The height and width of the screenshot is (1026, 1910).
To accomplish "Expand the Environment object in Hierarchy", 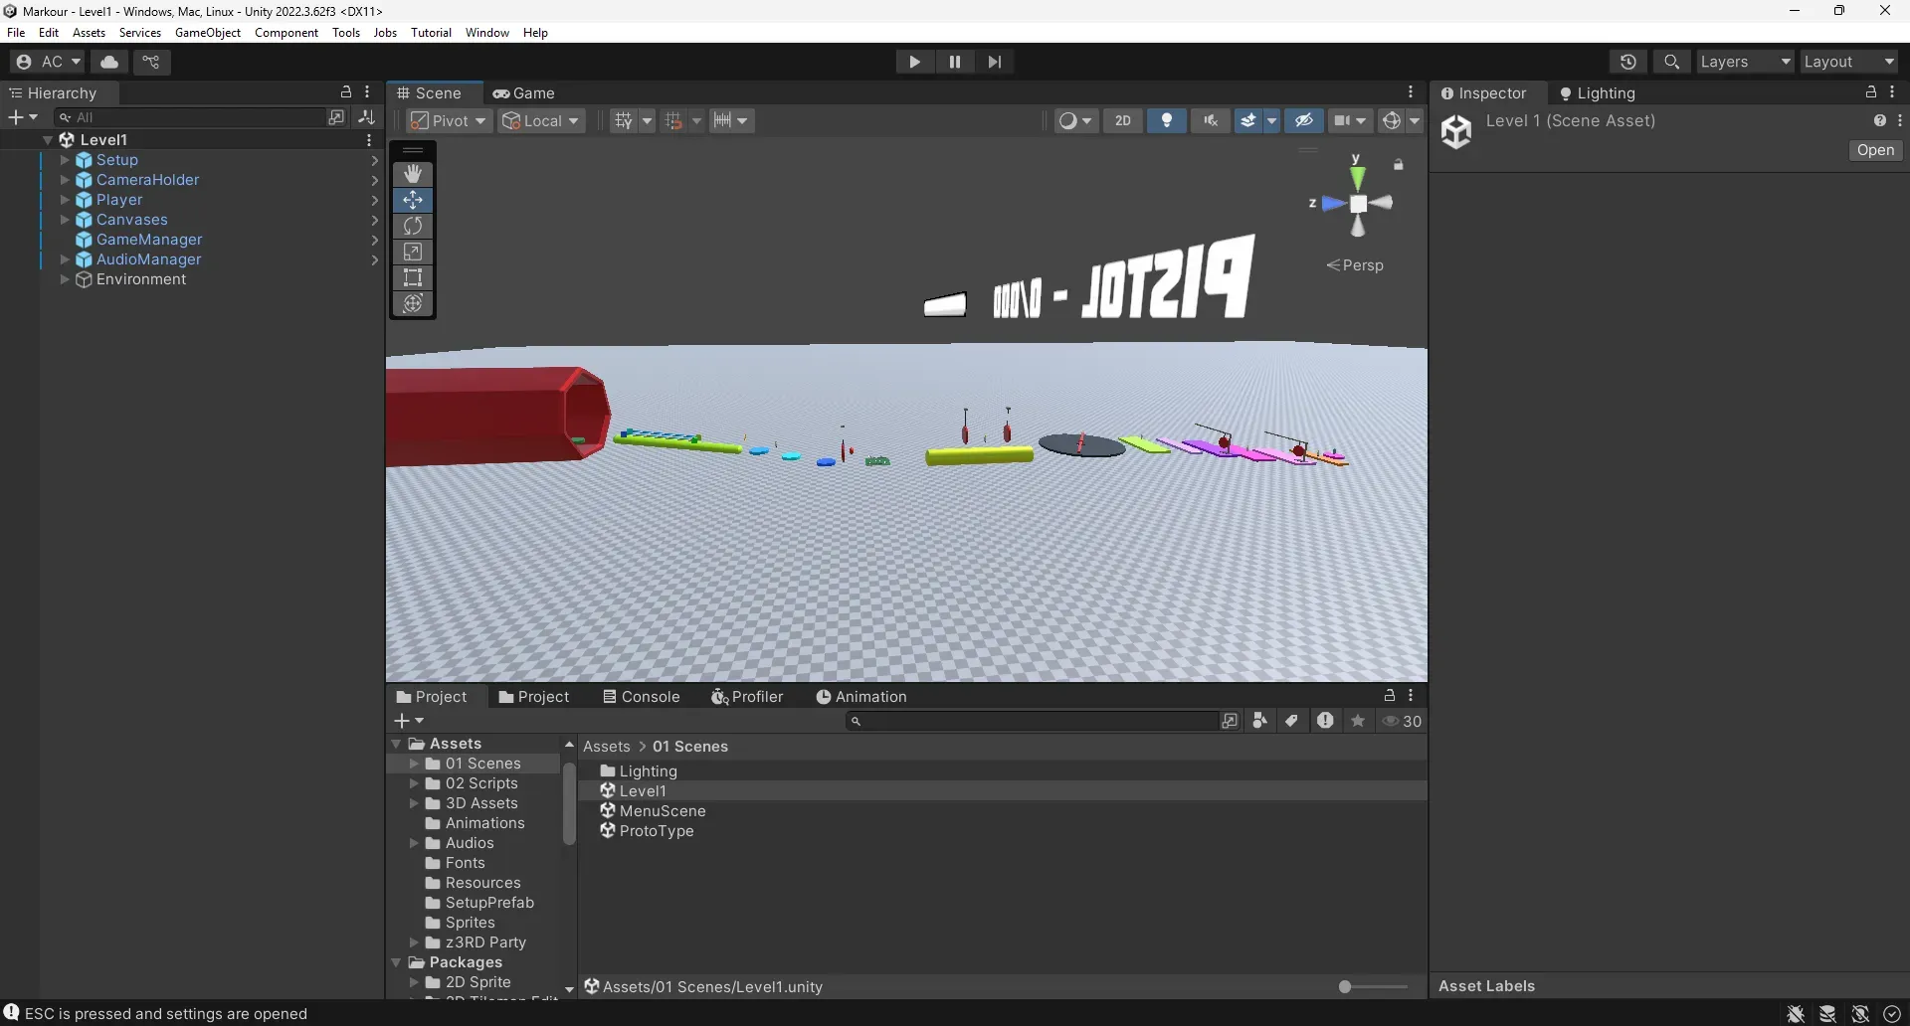I will click(x=65, y=279).
